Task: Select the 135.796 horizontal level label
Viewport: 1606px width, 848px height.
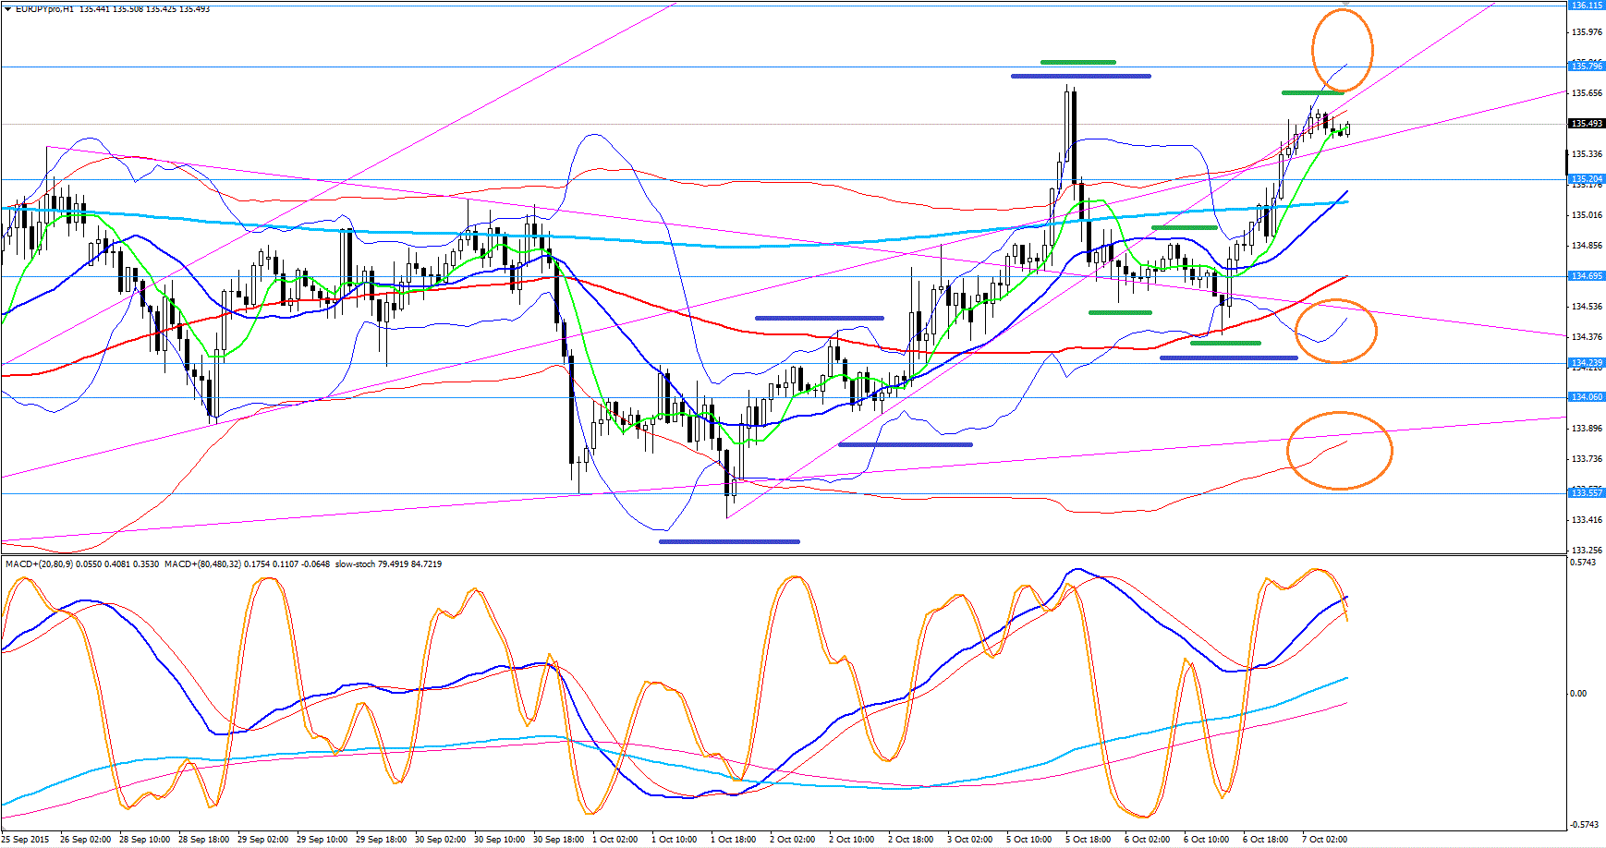Action: click(1587, 67)
